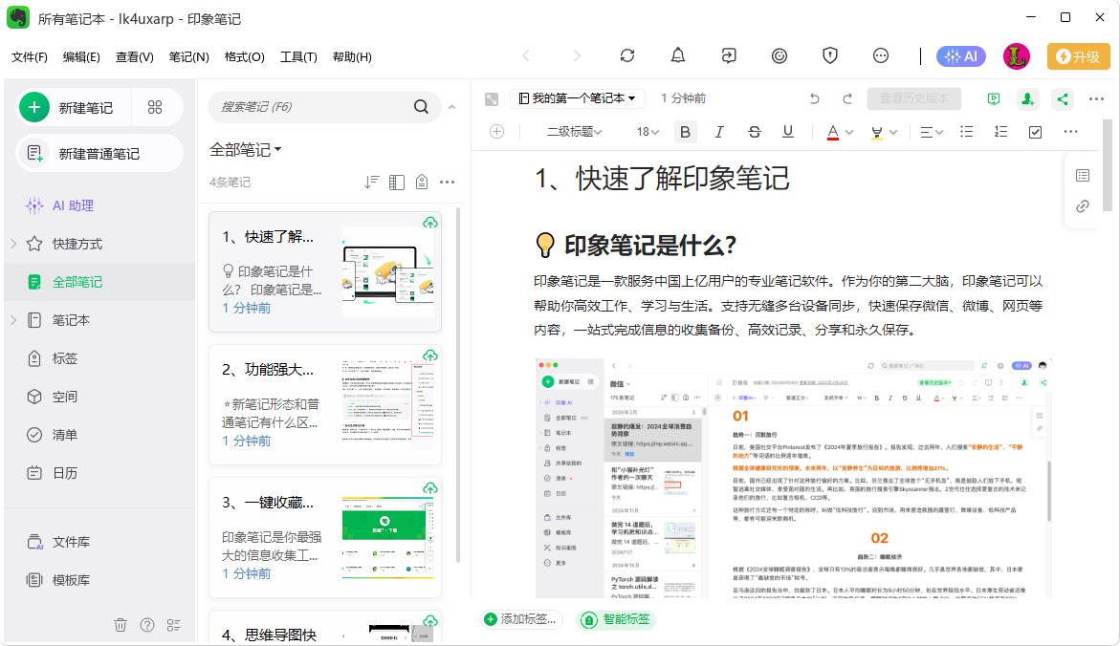The width and height of the screenshot is (1120, 646).
Task: Start presentation mode from the note toolbar
Action: 994,98
